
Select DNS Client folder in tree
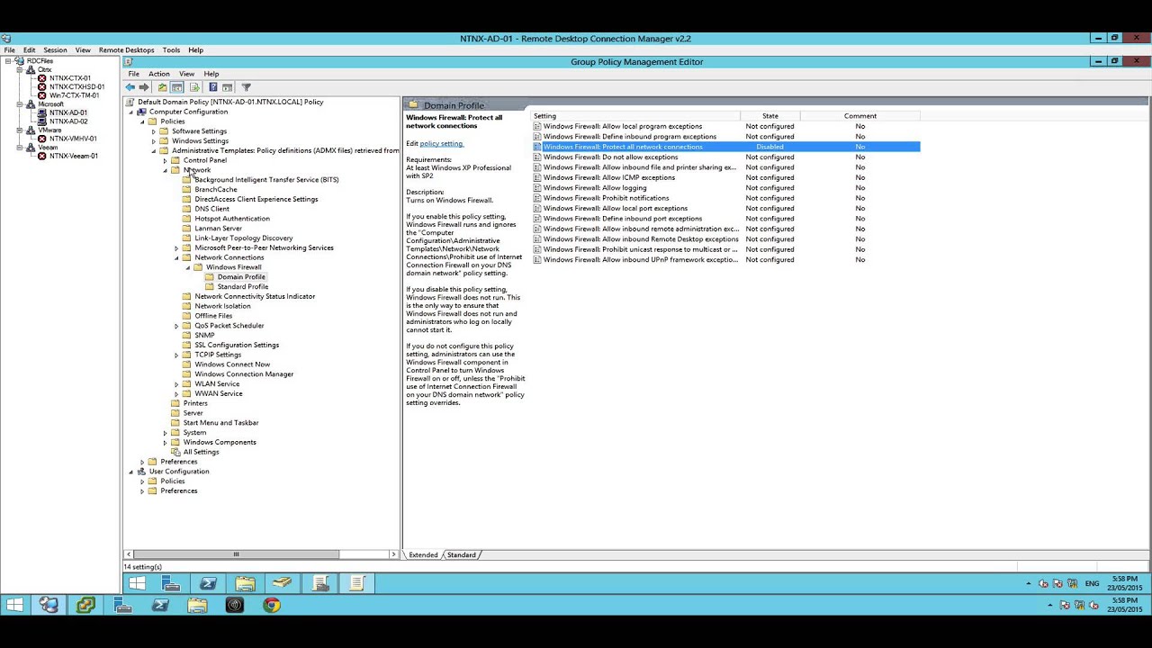(x=211, y=209)
